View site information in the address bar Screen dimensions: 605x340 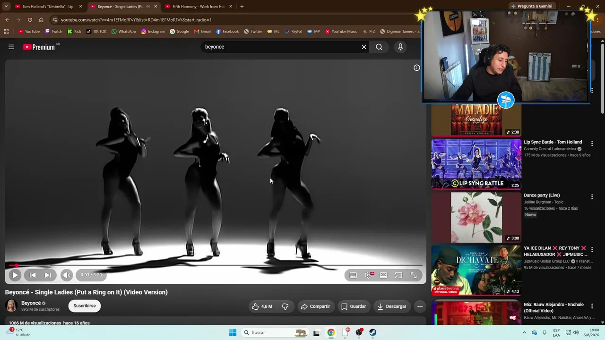(55, 20)
